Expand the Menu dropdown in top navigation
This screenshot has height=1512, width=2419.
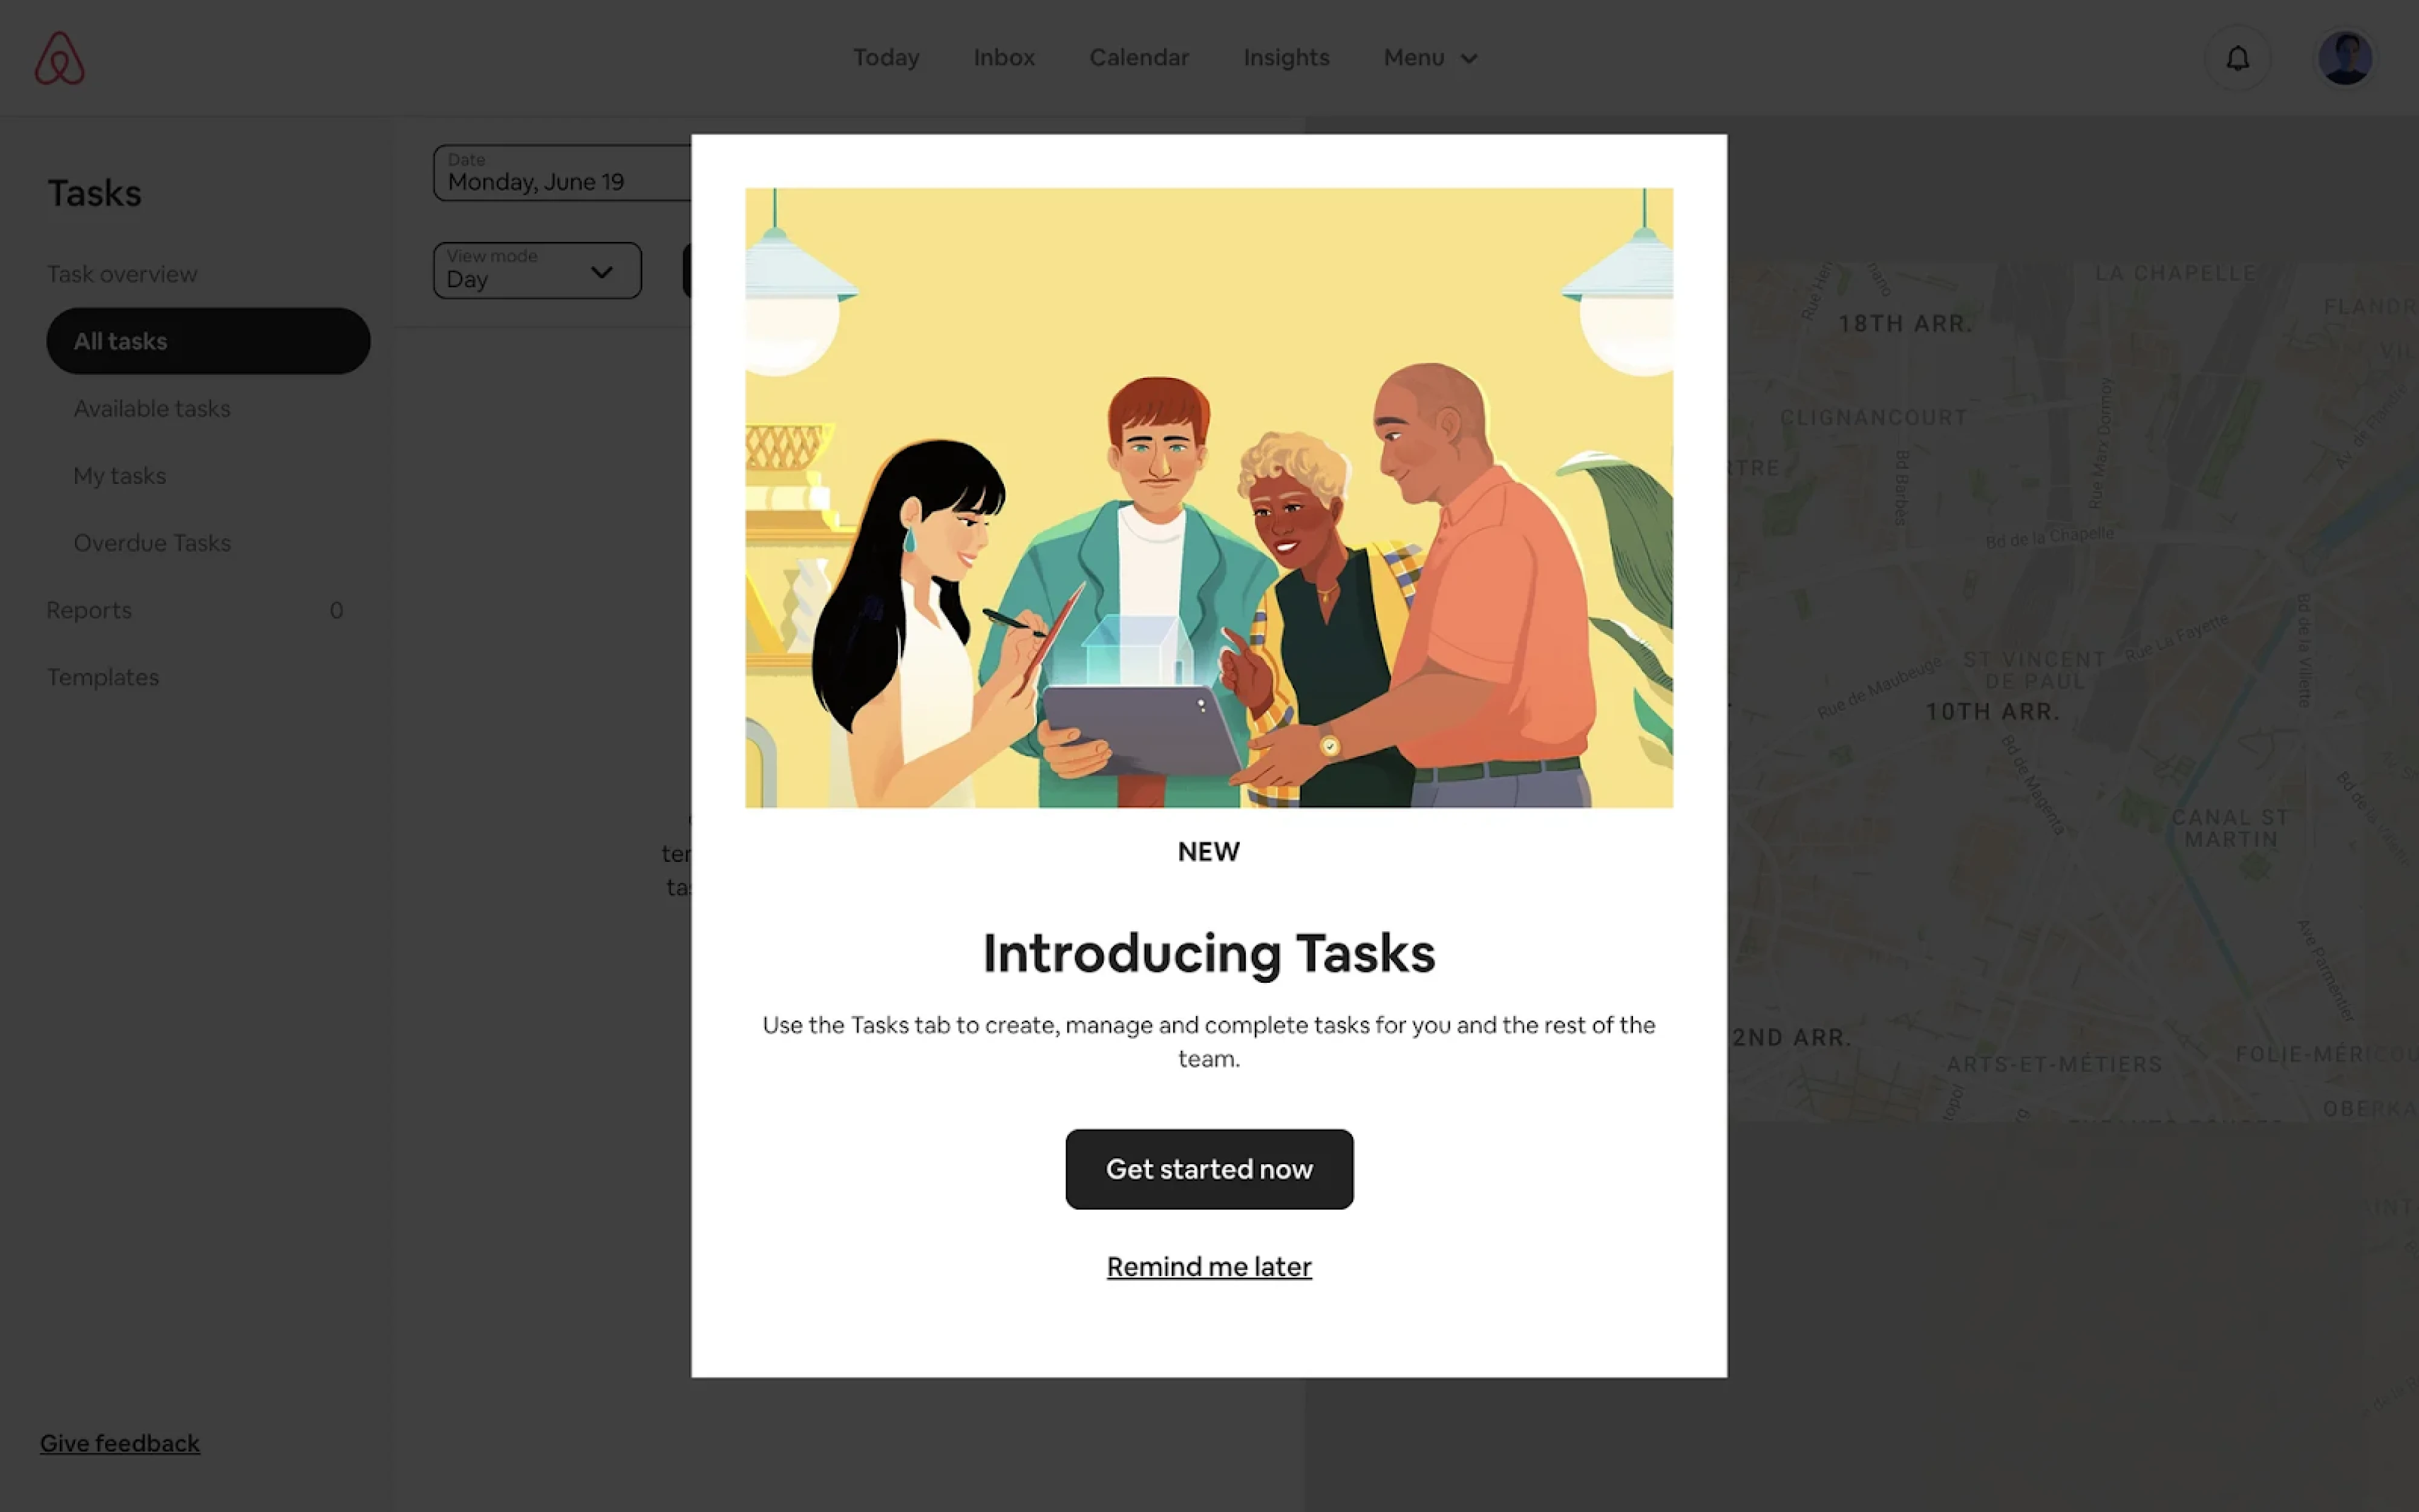coord(1413,57)
